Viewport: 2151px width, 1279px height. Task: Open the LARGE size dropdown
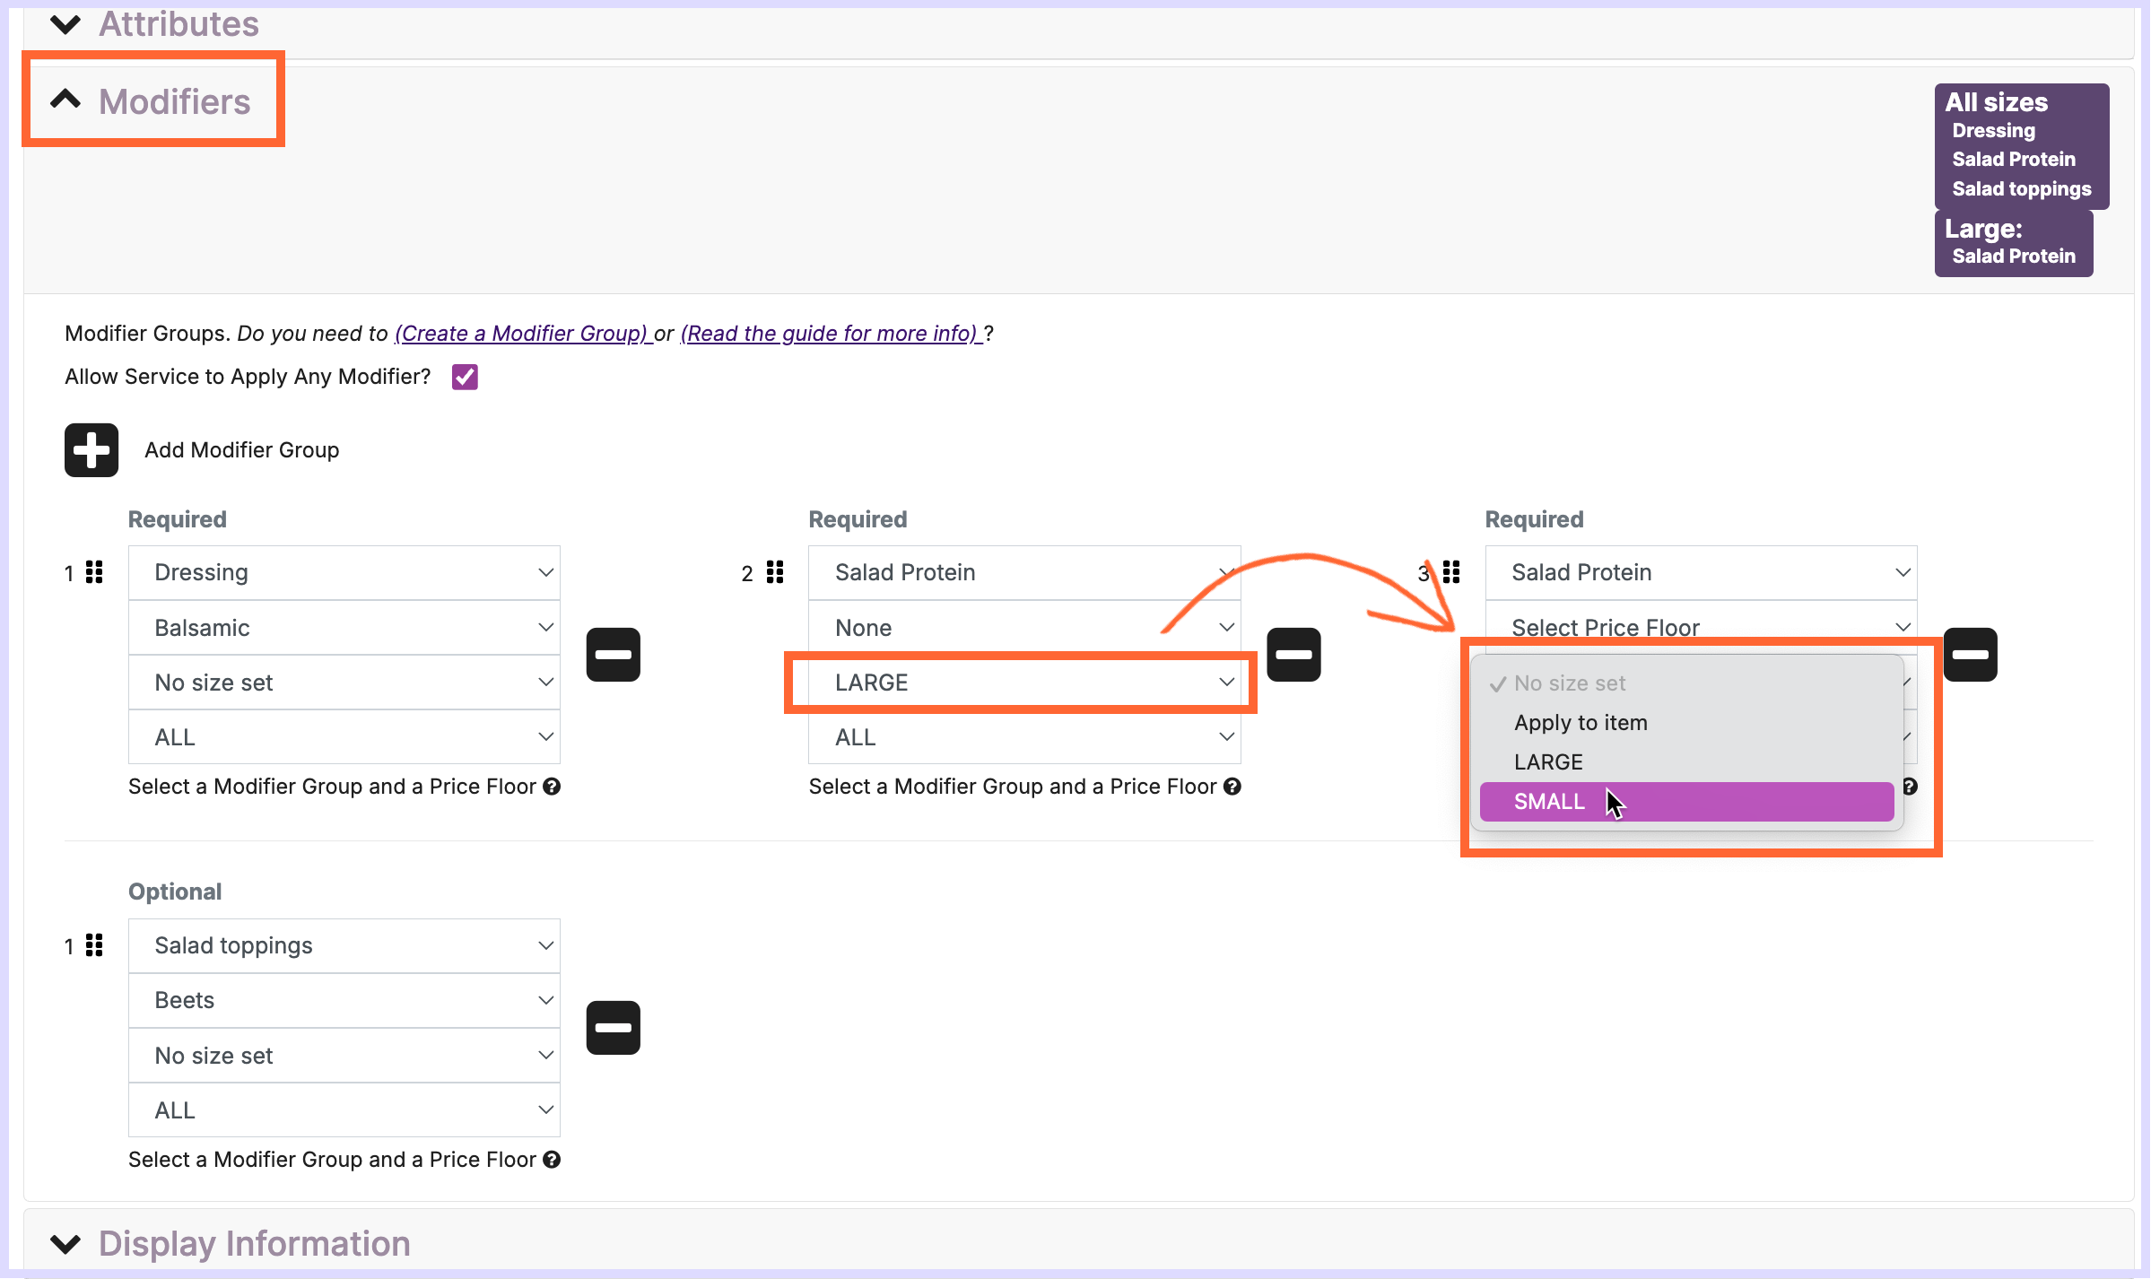pos(1023,683)
